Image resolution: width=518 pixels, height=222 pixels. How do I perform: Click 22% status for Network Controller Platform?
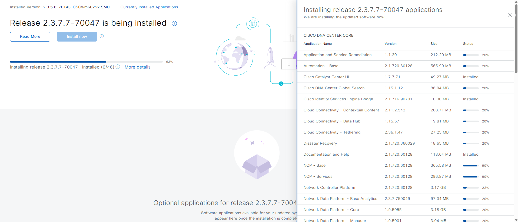click(485, 188)
